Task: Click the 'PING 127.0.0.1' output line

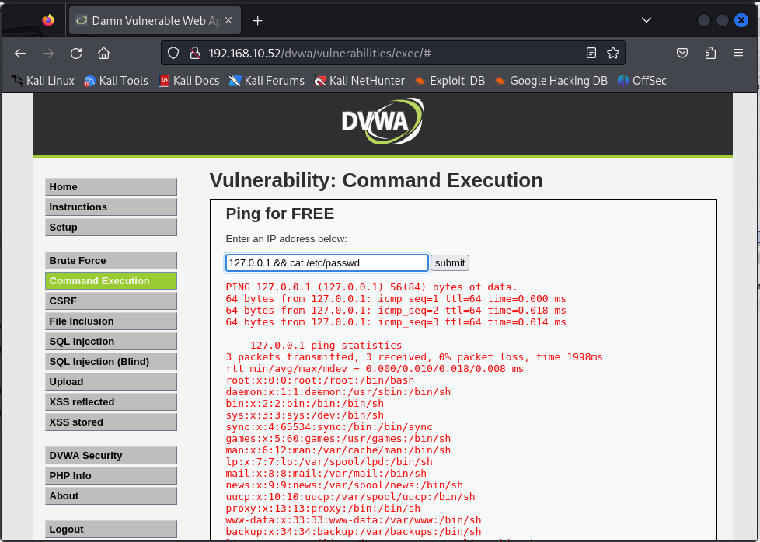Action: [x=371, y=287]
